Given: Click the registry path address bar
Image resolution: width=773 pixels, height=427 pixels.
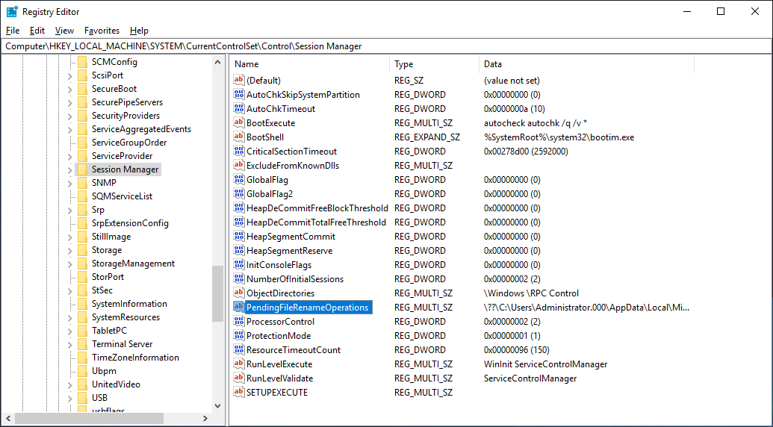Looking at the screenshot, I should [x=386, y=46].
